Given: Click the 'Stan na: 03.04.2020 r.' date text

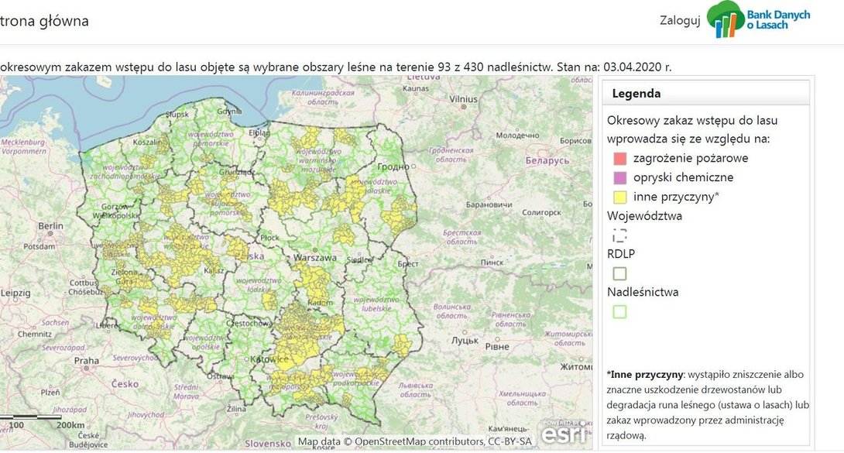Looking at the screenshot, I should 614,67.
